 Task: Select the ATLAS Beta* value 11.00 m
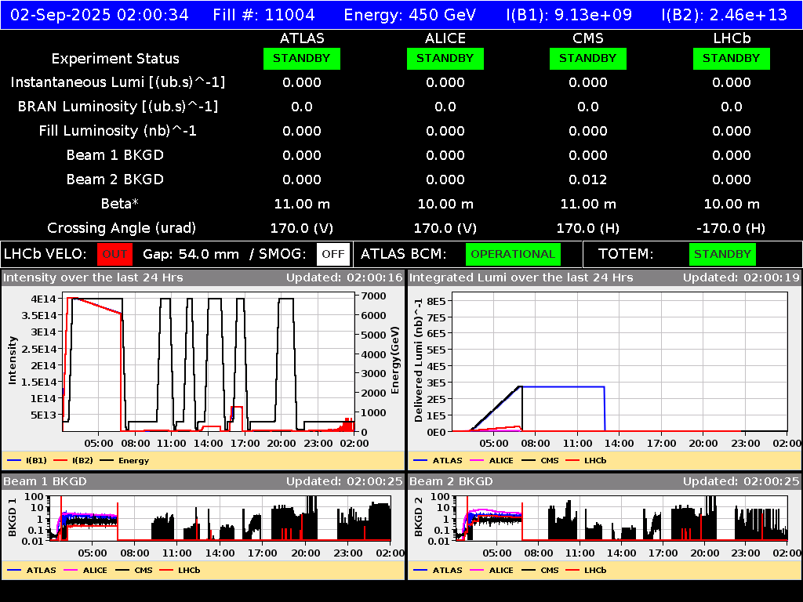click(x=302, y=205)
